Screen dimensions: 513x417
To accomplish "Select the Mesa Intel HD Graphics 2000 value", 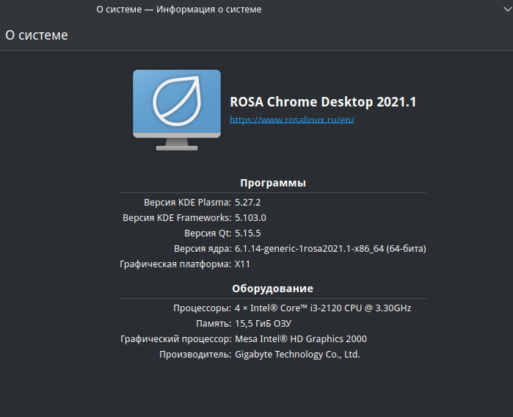I will click(301, 338).
